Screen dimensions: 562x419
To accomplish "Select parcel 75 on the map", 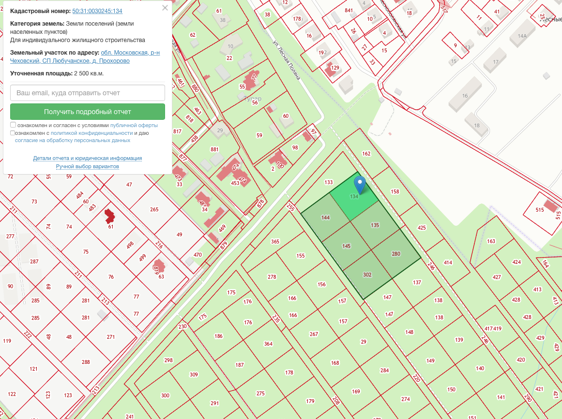I will coord(86,251).
